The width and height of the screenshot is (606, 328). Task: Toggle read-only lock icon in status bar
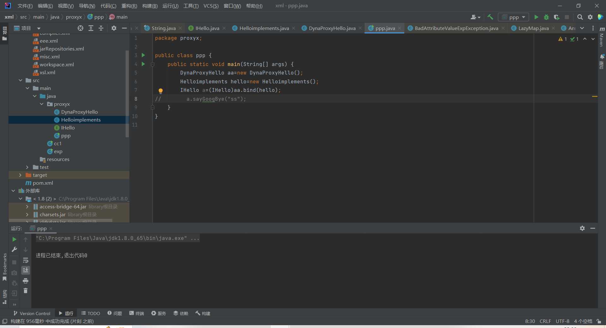click(599, 321)
